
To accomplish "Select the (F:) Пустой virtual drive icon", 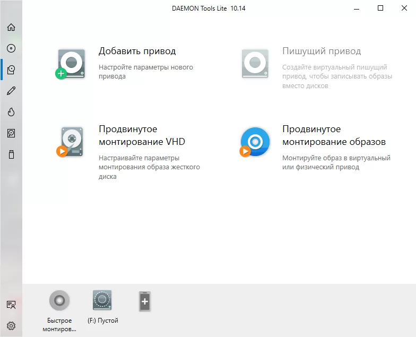I will pos(102,300).
